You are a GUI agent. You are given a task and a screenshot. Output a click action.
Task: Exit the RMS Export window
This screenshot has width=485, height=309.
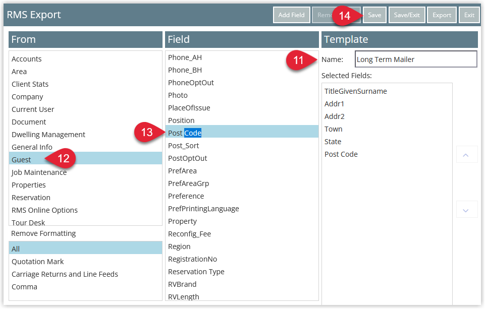click(x=469, y=15)
